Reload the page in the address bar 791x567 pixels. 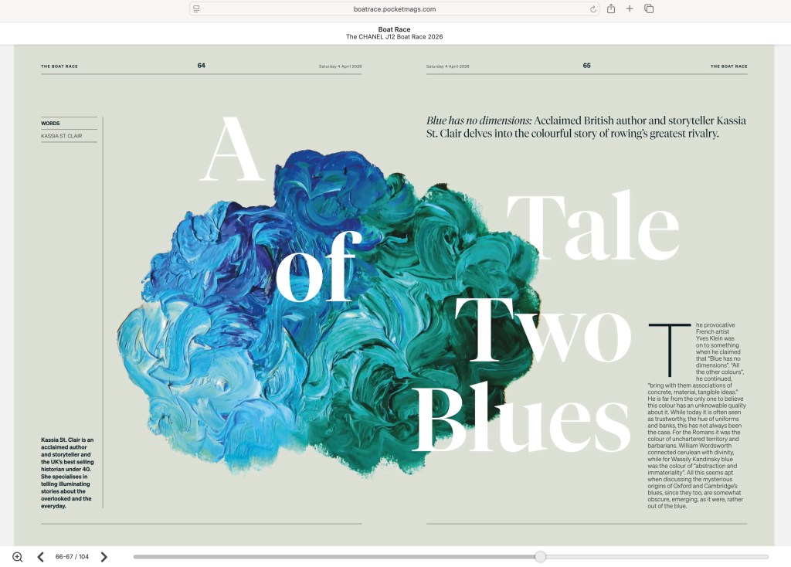tap(592, 9)
